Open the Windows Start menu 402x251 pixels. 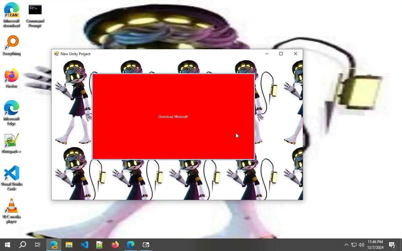(x=8, y=245)
